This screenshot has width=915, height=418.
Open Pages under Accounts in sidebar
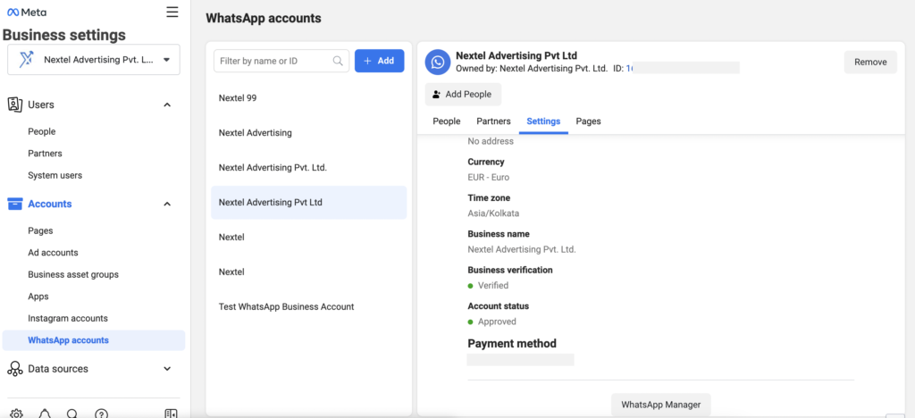(40, 230)
